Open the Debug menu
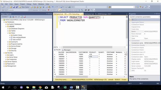The image size is (161, 90). 29,4
